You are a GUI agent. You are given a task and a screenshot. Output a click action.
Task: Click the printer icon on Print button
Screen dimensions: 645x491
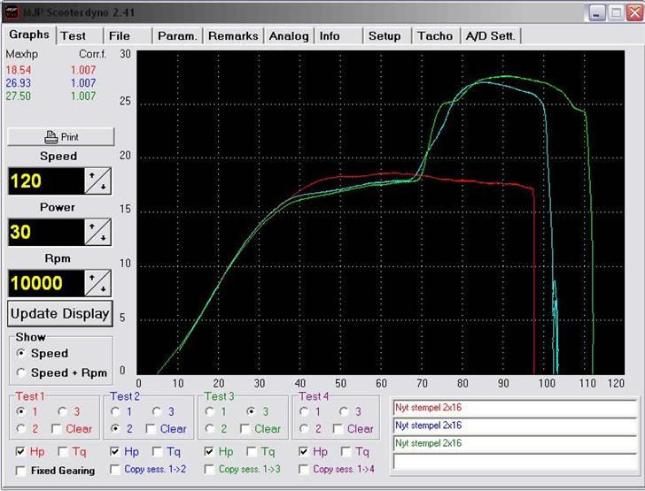(51, 137)
